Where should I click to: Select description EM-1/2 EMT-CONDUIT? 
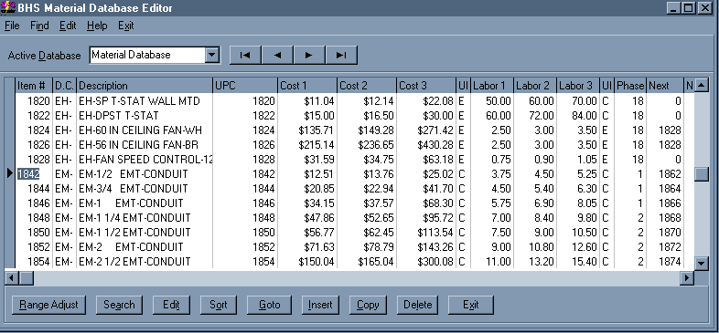[x=133, y=174]
